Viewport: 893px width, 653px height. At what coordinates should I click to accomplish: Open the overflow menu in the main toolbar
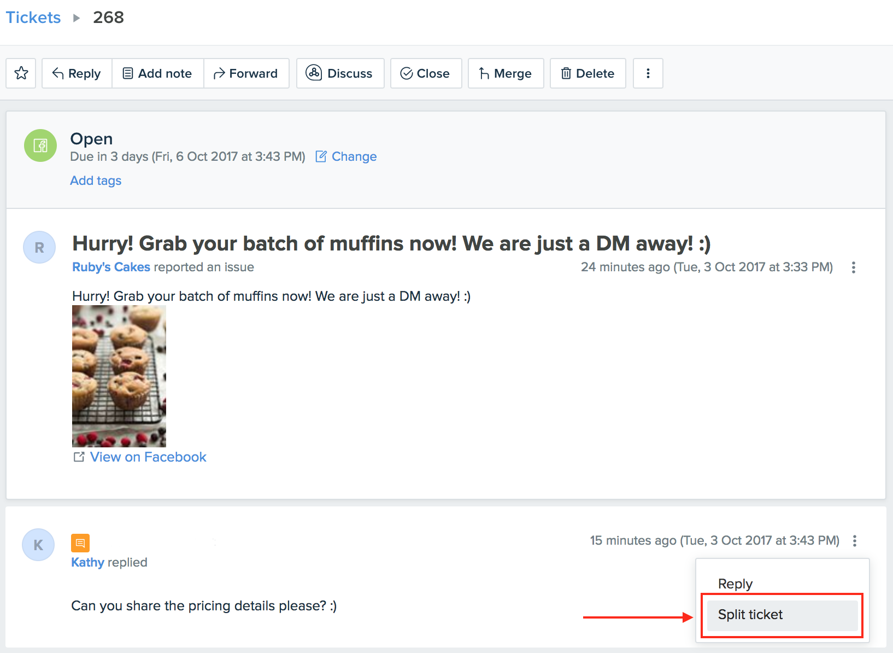(x=648, y=73)
